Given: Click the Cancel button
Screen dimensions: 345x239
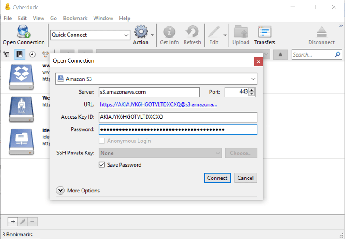Looking at the screenshot, I should tap(245, 178).
